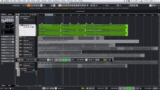Toggle global Read R automation button
The width and height of the screenshot is (160, 90).
(34, 5)
